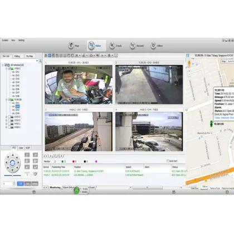Viewport: 234px width, 234px height.
Task: Open the Track view in top navigation
Action: [x=115, y=46]
